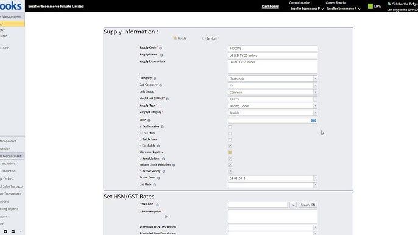The image size is (418, 235).
Task: Open the Stock Unit dropdown showing PIECES
Action: pos(315,99)
